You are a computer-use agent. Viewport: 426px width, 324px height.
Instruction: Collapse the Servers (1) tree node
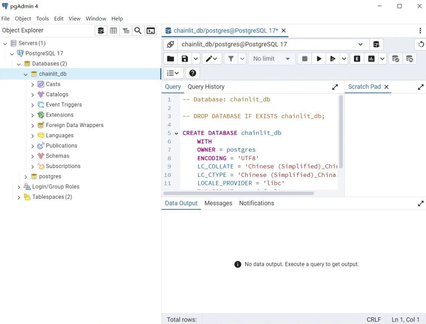tap(5, 44)
